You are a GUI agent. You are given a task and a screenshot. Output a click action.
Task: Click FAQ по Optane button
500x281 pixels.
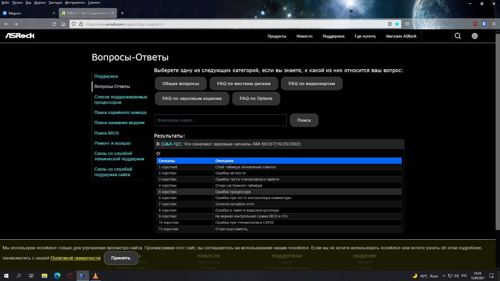256,98
